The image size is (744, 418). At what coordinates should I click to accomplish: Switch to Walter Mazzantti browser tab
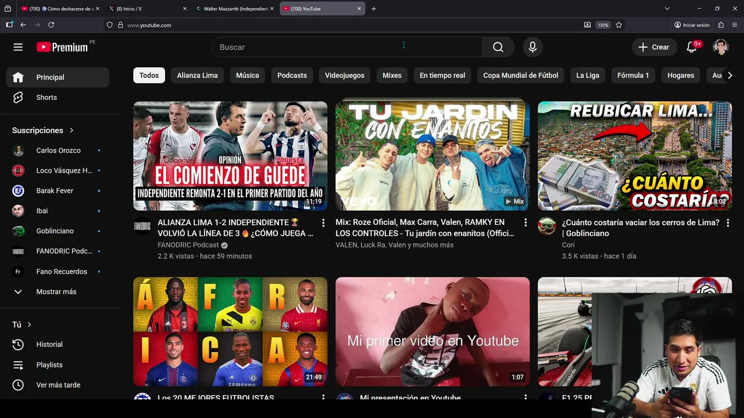(x=235, y=9)
